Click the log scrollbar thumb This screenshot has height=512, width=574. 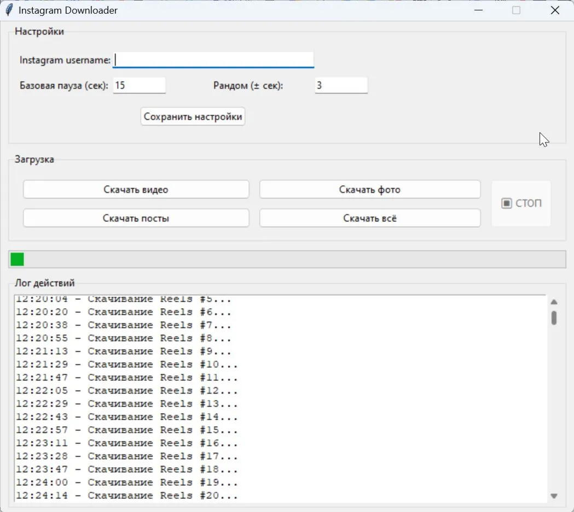[554, 317]
